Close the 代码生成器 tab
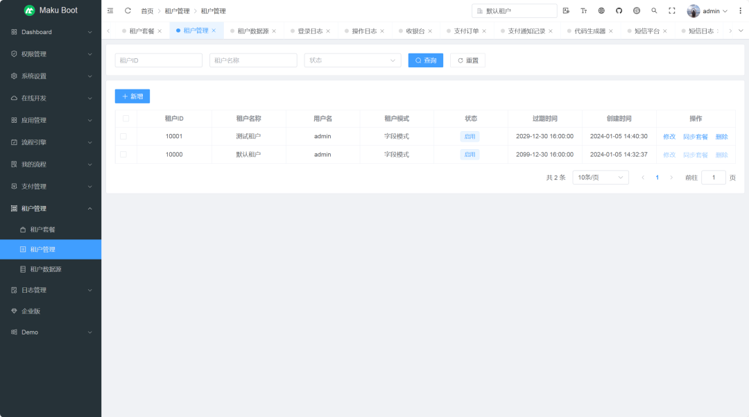 click(610, 31)
